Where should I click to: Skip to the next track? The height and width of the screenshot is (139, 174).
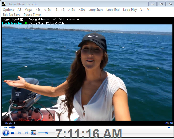26,133
